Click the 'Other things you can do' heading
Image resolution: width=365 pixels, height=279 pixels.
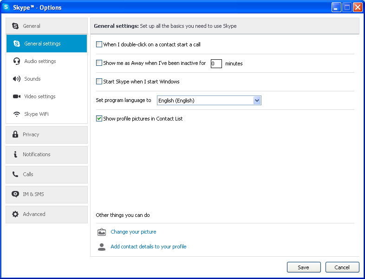click(123, 215)
